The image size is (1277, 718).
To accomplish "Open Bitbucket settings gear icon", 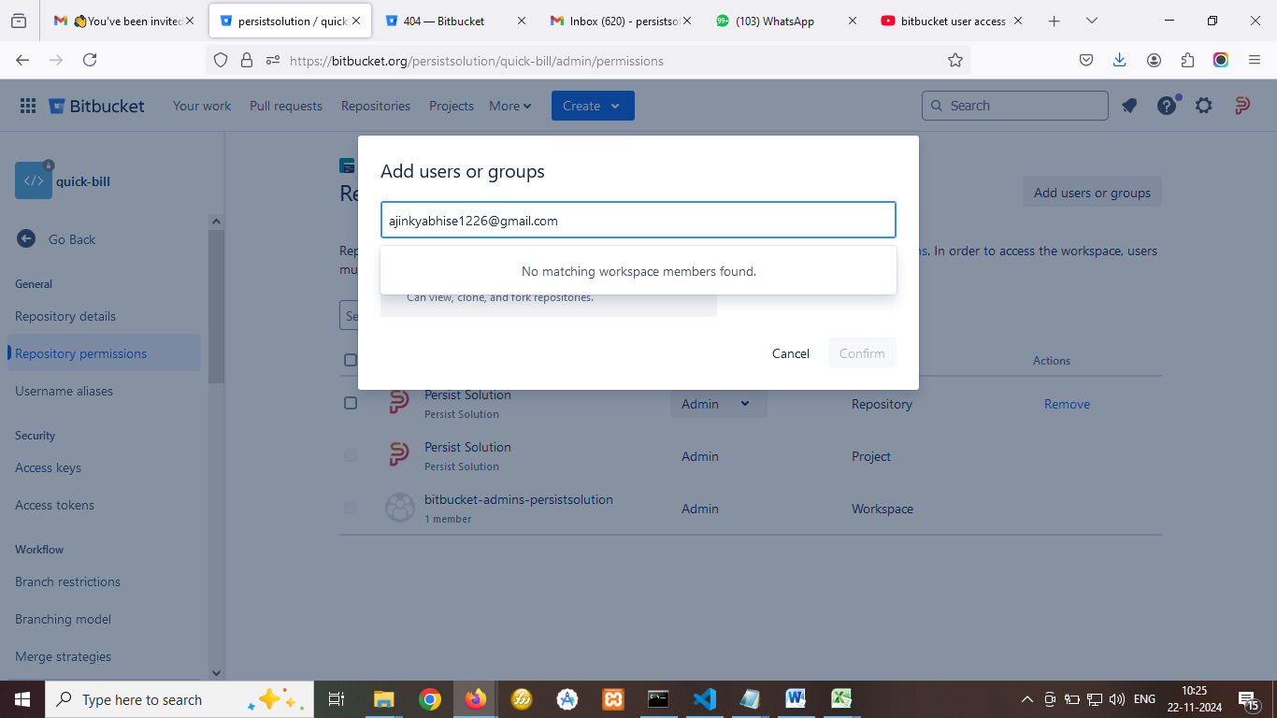I will 1204,106.
